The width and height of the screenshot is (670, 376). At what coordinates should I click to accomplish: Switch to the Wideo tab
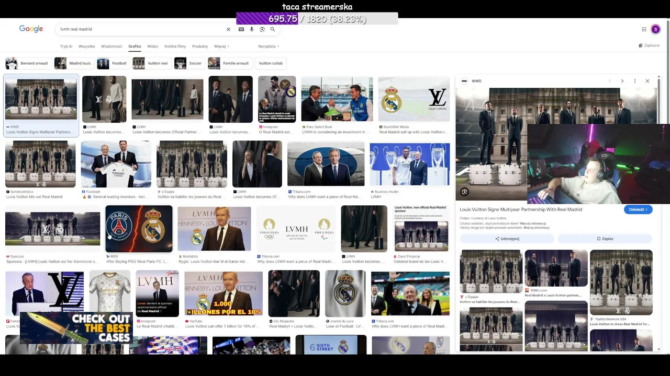click(x=152, y=46)
